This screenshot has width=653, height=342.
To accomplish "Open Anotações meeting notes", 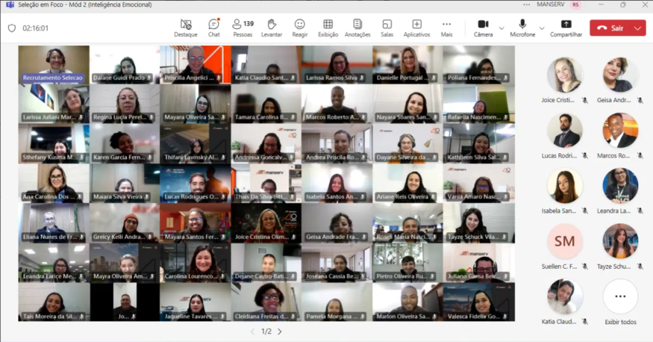I will click(357, 28).
